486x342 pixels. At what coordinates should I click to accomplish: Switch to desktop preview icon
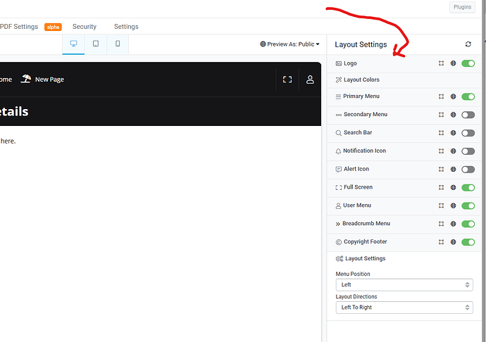click(x=73, y=44)
